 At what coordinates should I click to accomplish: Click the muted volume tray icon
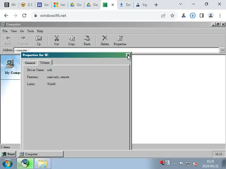click(x=195, y=164)
